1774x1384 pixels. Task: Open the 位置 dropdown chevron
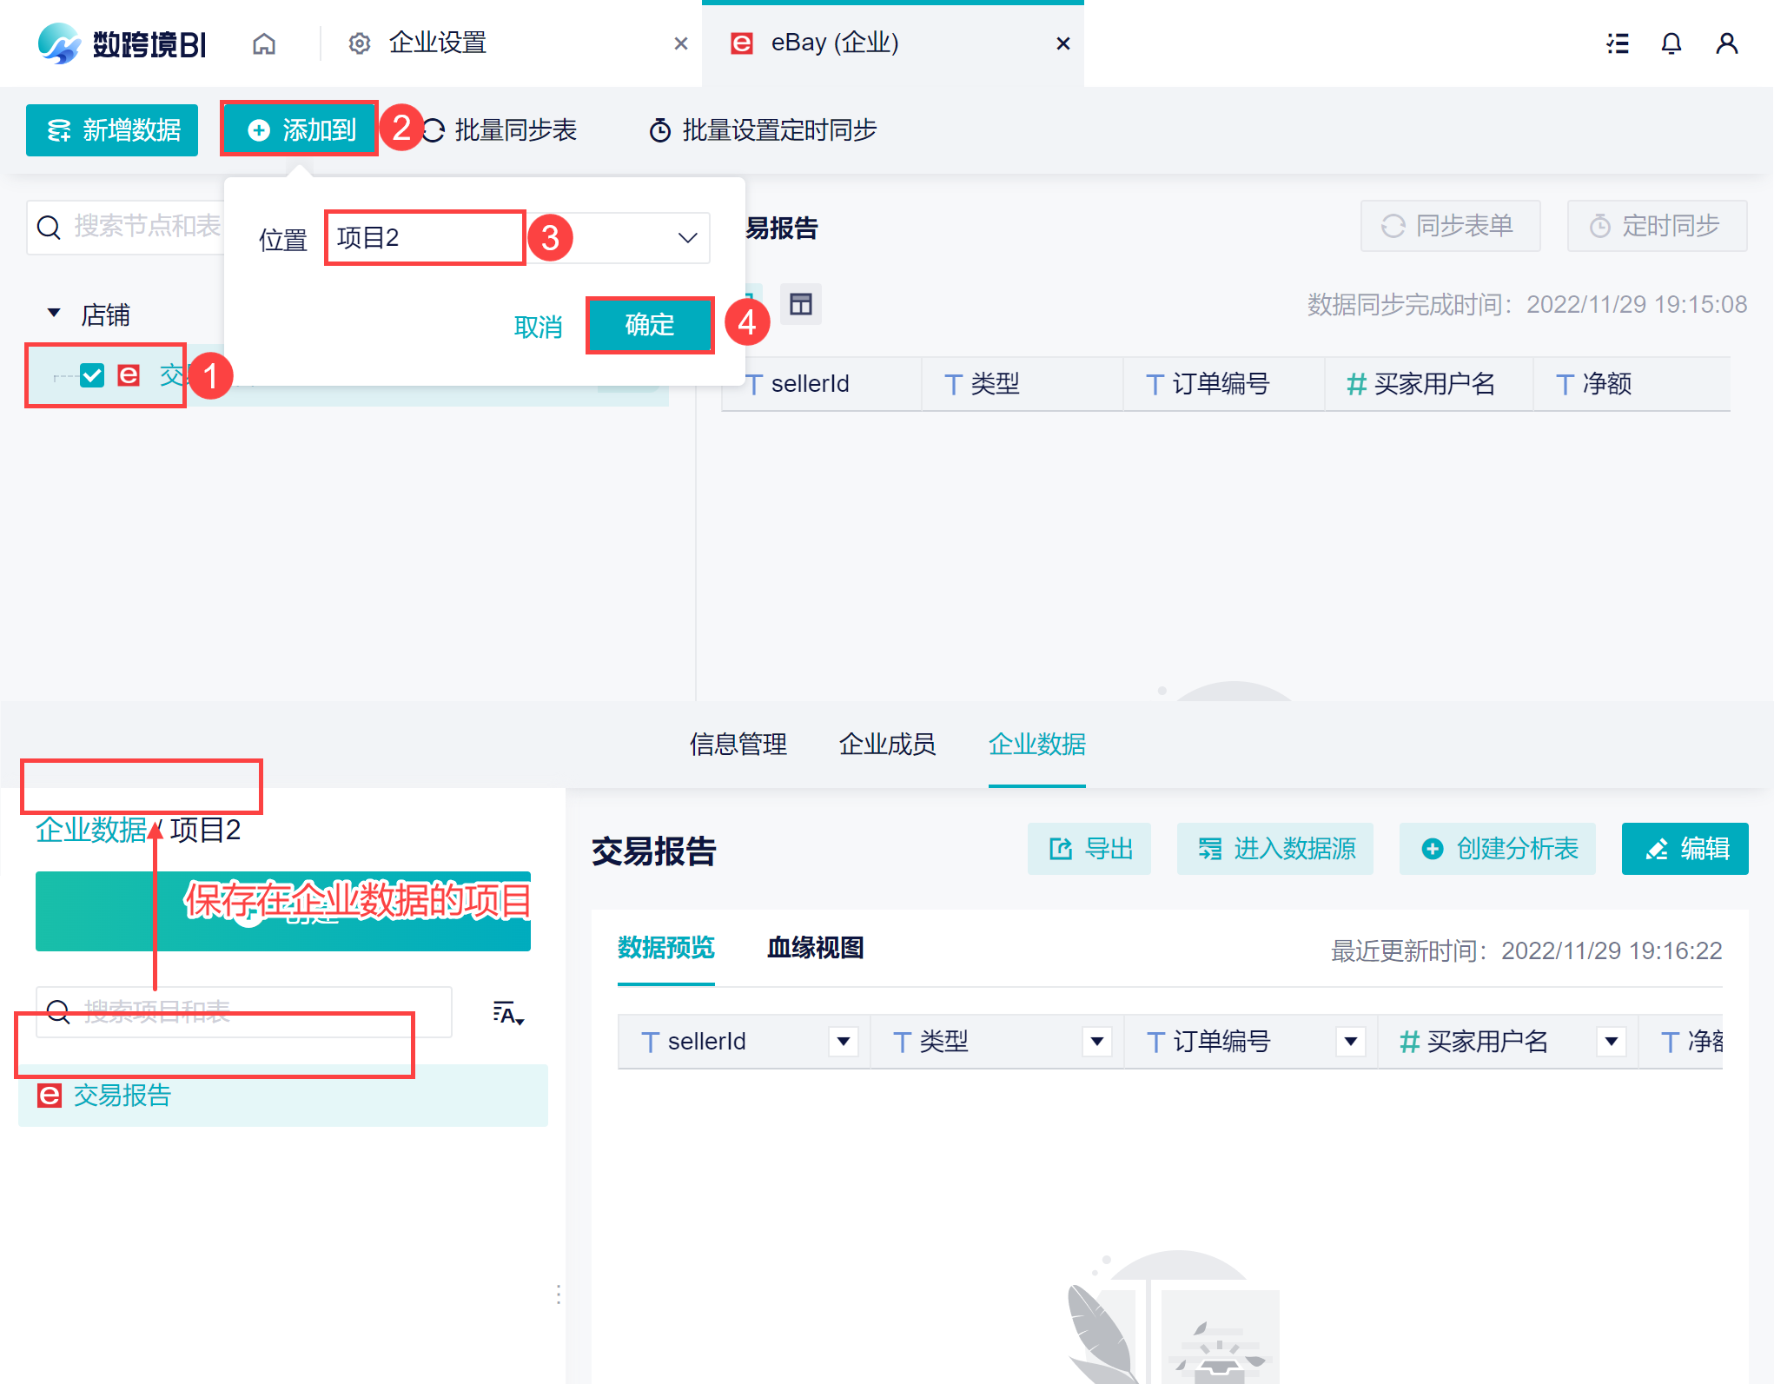(687, 238)
